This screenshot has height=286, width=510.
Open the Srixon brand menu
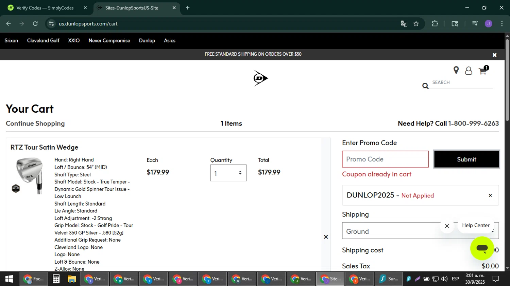click(x=11, y=40)
